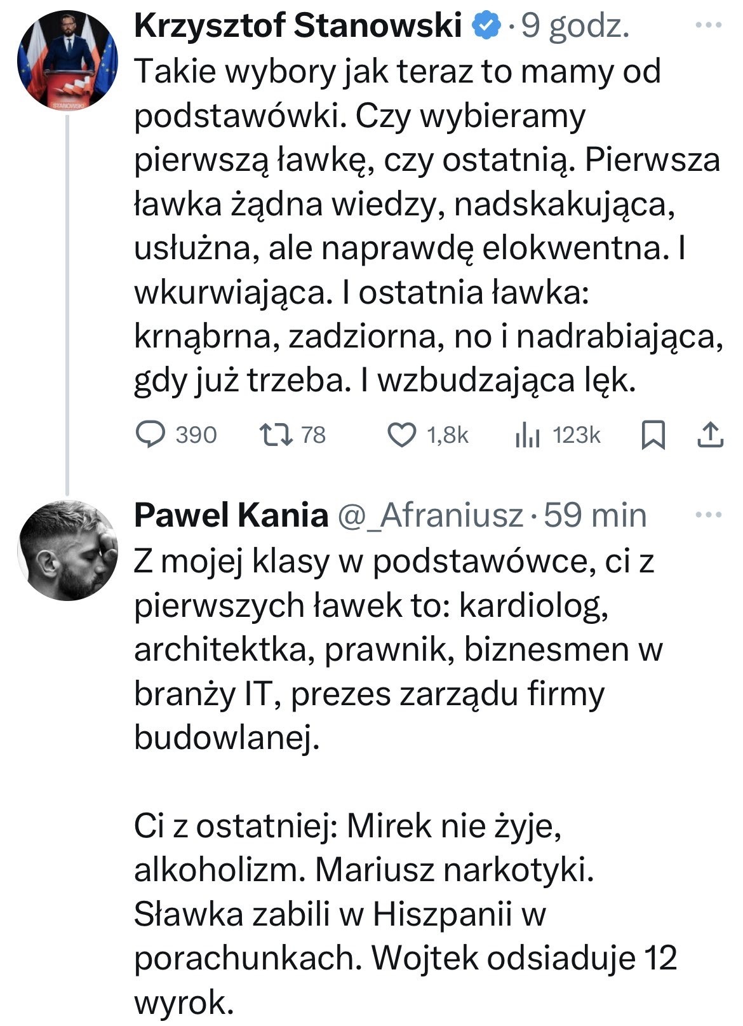Retweet Stanowski's post via the retweet icon
This screenshot has height=1026, width=743.
coord(276,435)
